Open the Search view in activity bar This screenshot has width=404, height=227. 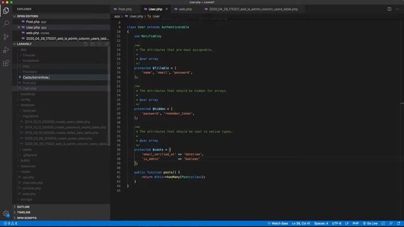point(6,23)
